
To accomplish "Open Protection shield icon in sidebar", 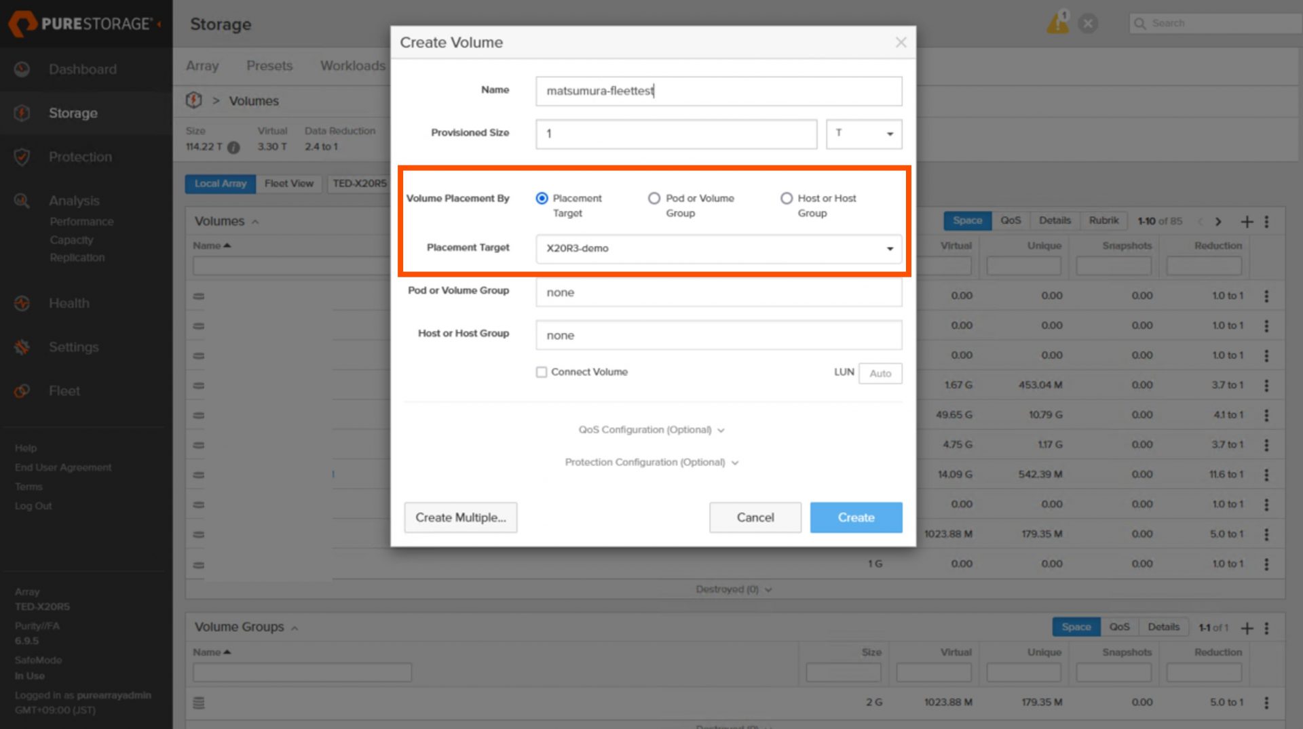I will point(22,157).
